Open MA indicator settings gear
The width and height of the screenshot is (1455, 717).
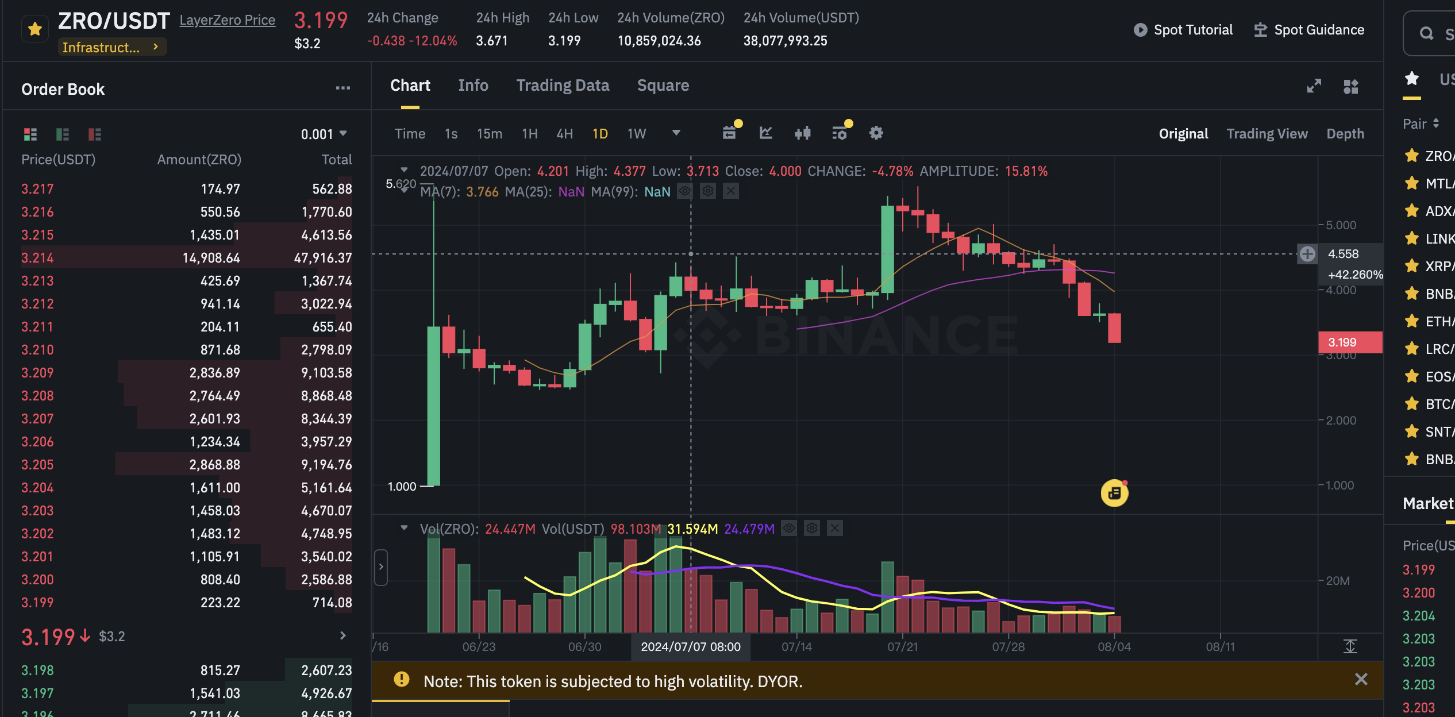708,191
